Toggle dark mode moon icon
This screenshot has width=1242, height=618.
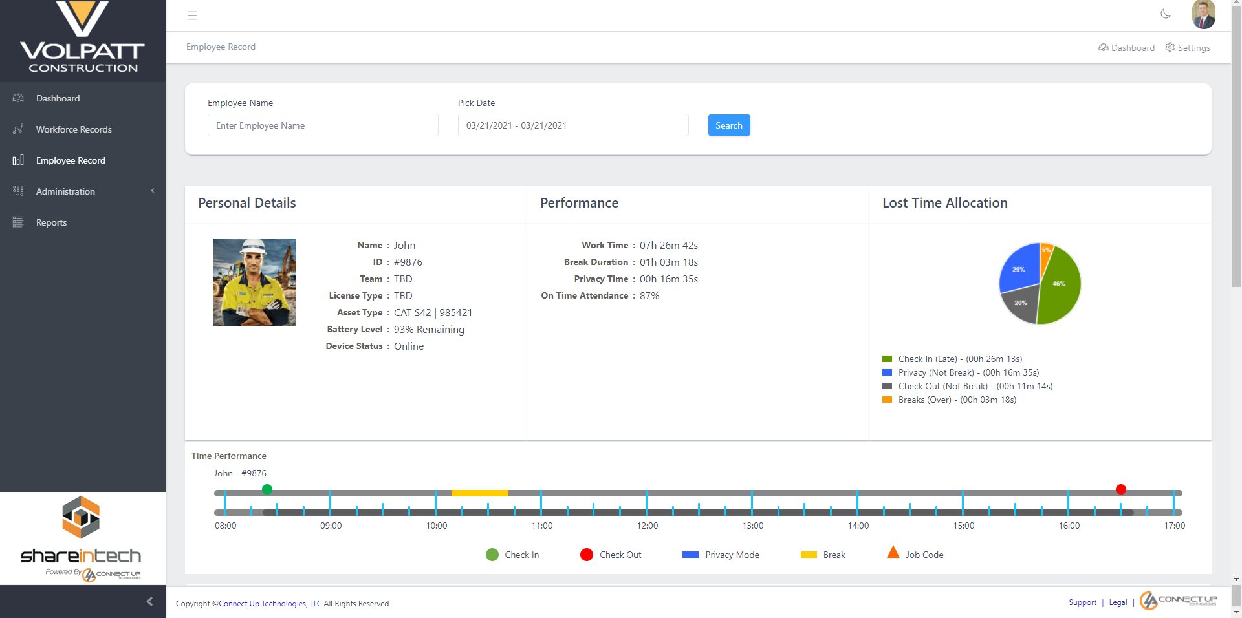point(1166,14)
